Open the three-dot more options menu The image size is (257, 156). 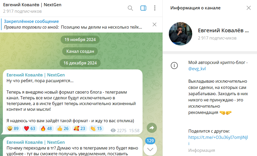click(x=155, y=8)
